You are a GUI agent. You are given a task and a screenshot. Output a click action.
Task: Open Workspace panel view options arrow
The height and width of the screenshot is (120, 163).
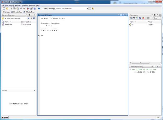pos(152,15)
